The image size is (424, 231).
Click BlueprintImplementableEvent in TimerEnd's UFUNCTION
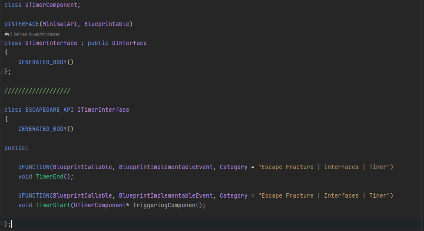[166, 167]
